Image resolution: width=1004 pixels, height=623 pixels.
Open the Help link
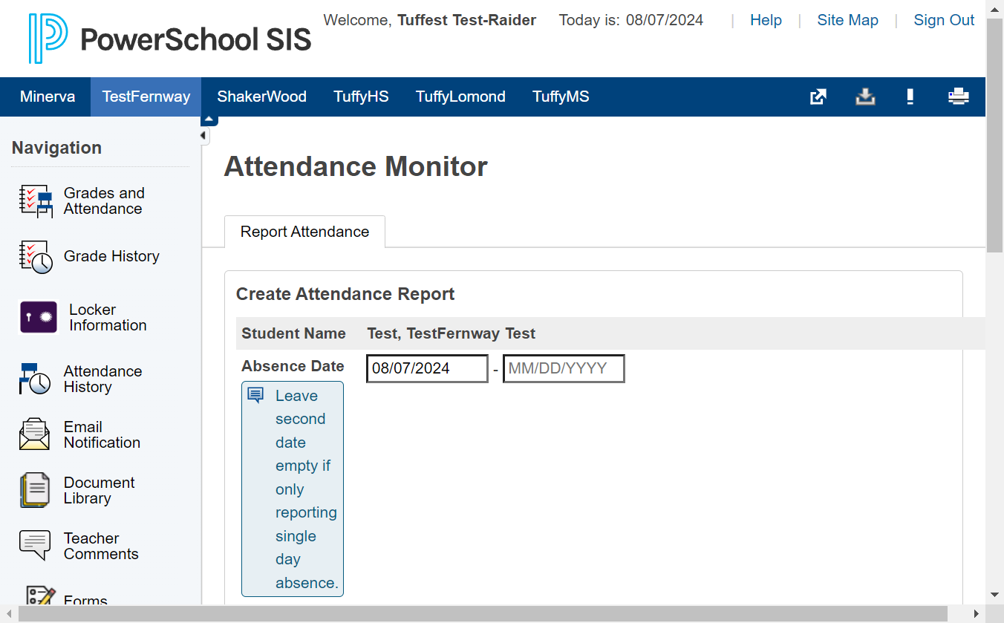click(x=766, y=20)
